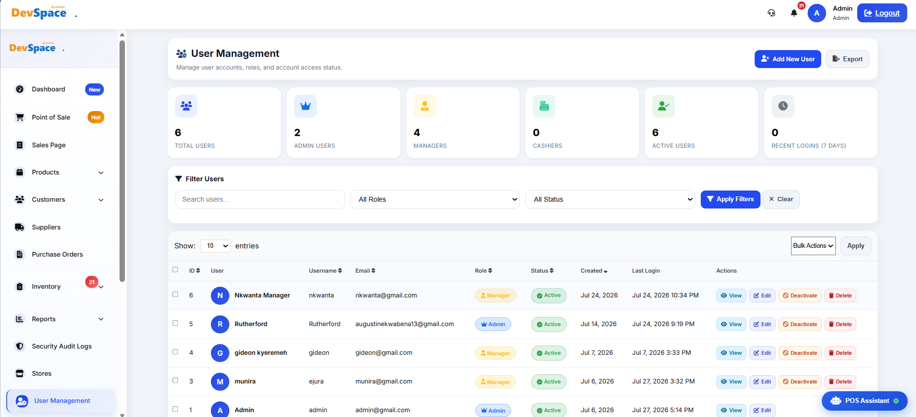Click the Sales Page receipt icon
916x417 pixels.
click(x=20, y=145)
